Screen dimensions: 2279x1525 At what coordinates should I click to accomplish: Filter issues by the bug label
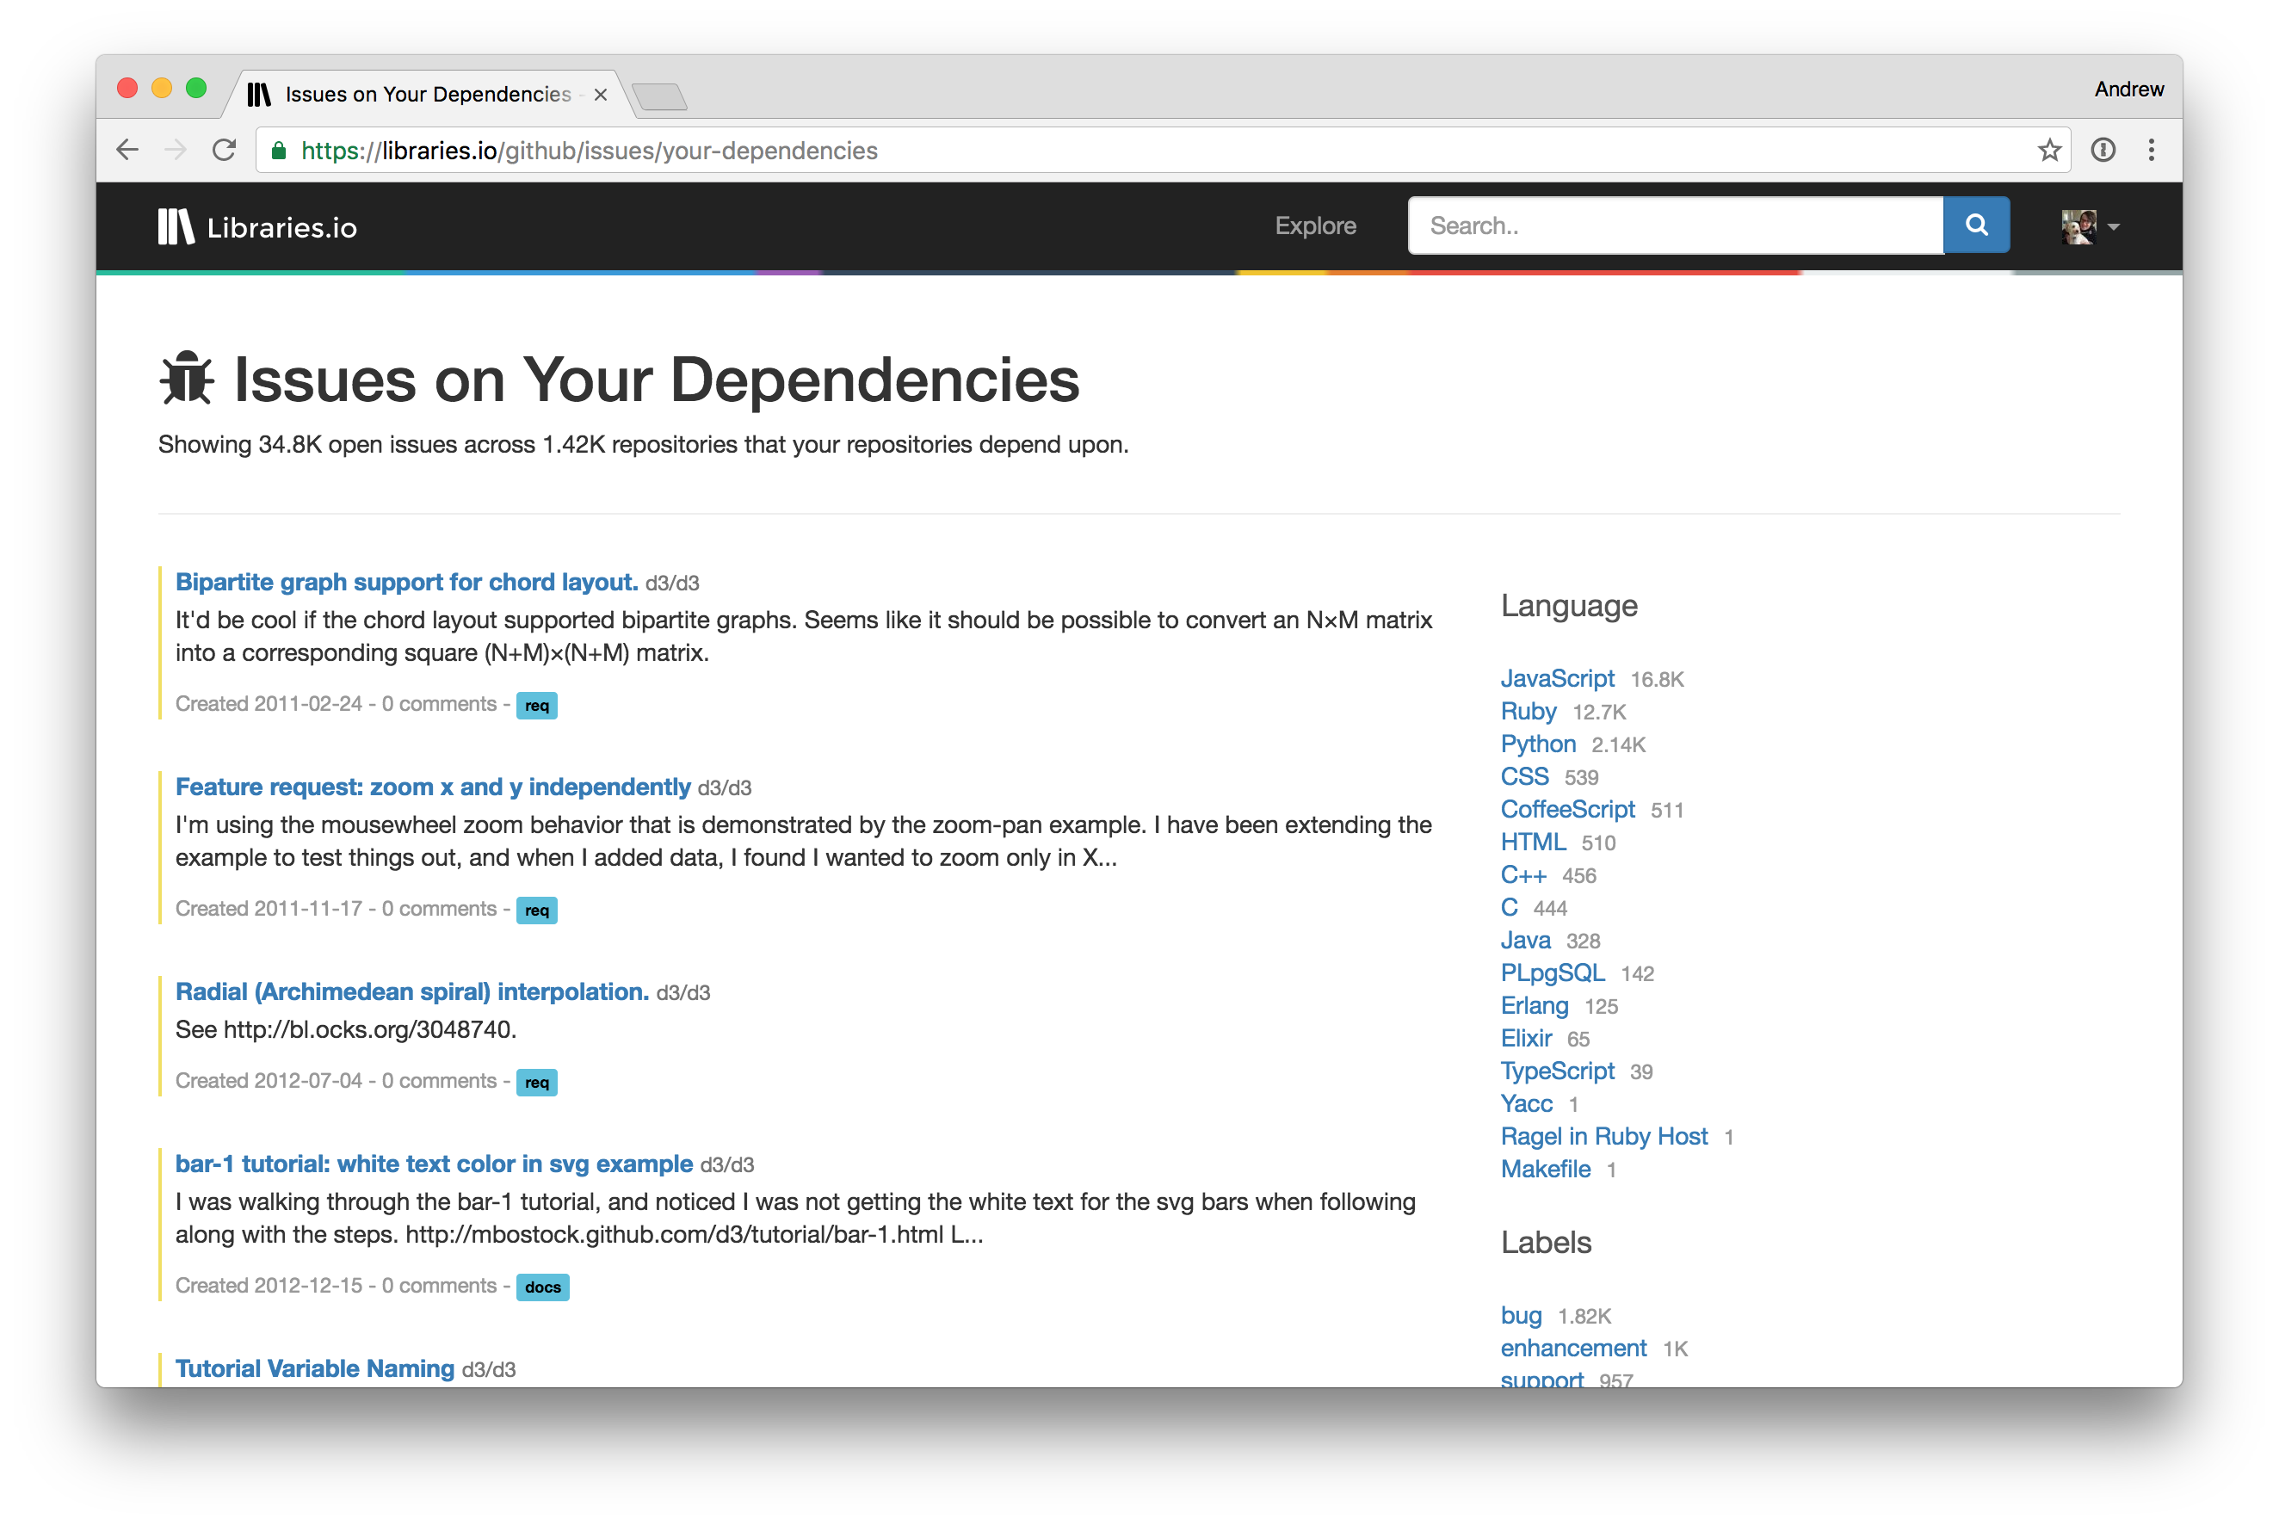pos(1520,1315)
